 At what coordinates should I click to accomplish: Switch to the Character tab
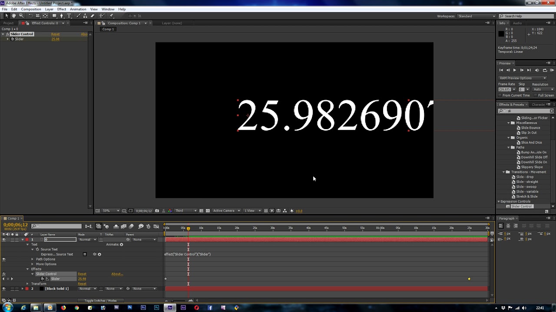coord(538,104)
